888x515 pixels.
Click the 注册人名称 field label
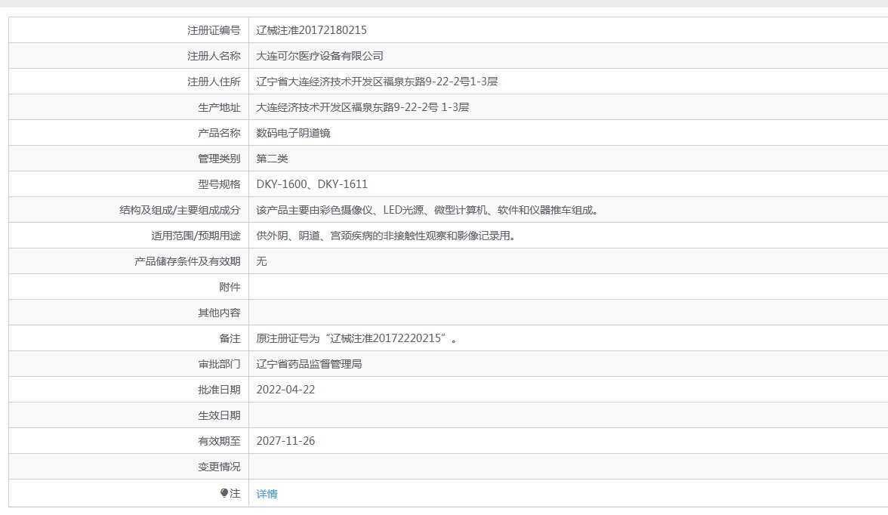[214, 56]
